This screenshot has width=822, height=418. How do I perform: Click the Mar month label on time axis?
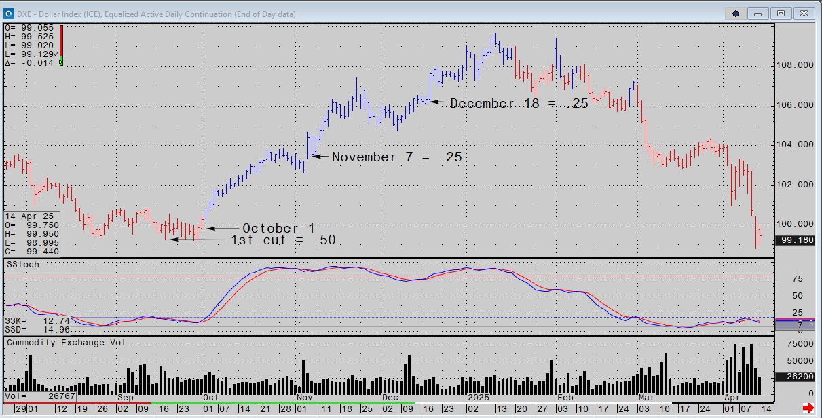(646, 397)
